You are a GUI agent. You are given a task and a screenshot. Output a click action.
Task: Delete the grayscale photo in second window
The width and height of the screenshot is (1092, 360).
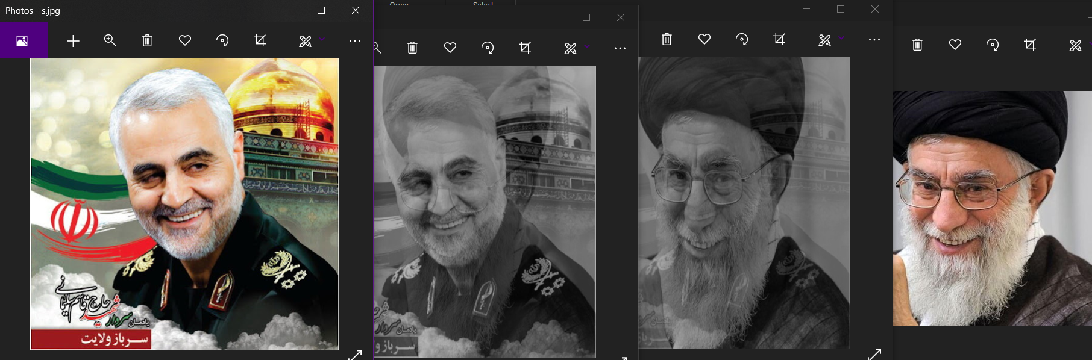pos(412,48)
